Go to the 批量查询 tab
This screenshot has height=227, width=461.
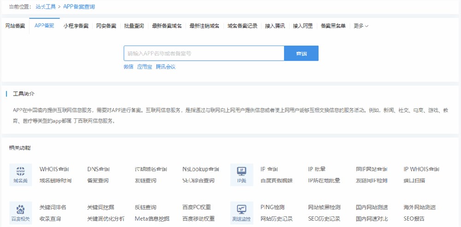click(x=134, y=26)
